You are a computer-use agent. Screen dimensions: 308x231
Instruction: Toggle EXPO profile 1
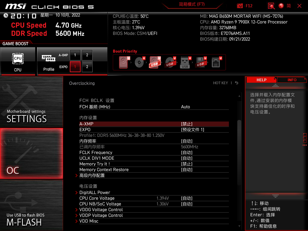75,66
